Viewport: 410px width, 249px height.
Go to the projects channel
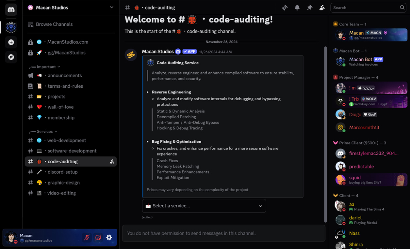coord(71,96)
